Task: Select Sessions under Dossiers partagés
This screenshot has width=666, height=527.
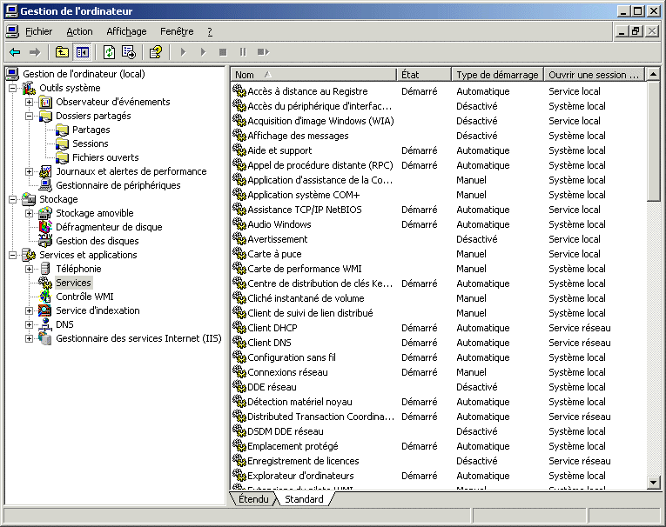Action: click(90, 143)
